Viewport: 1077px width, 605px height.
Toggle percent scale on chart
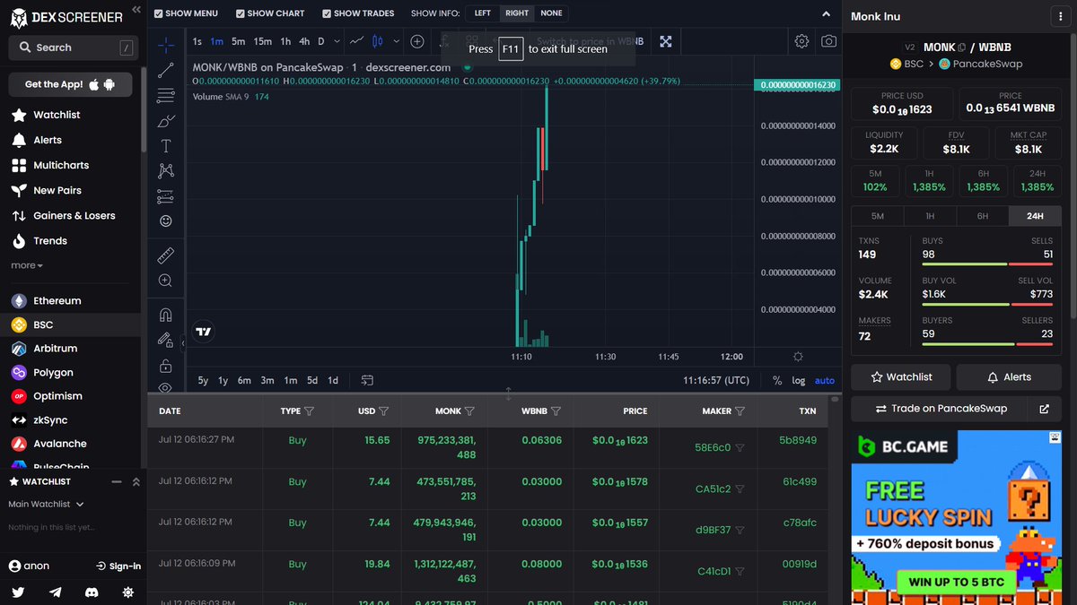(x=777, y=381)
